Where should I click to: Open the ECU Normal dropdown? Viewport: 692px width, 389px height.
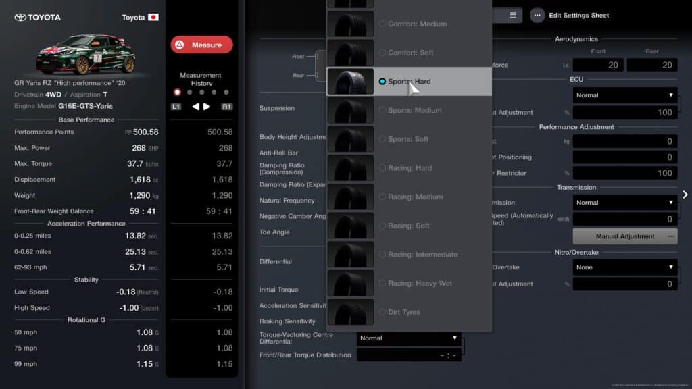point(624,95)
